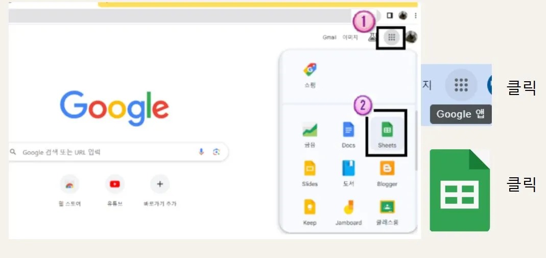
Task: Click the Search Labs flask icon
Action: [372, 37]
